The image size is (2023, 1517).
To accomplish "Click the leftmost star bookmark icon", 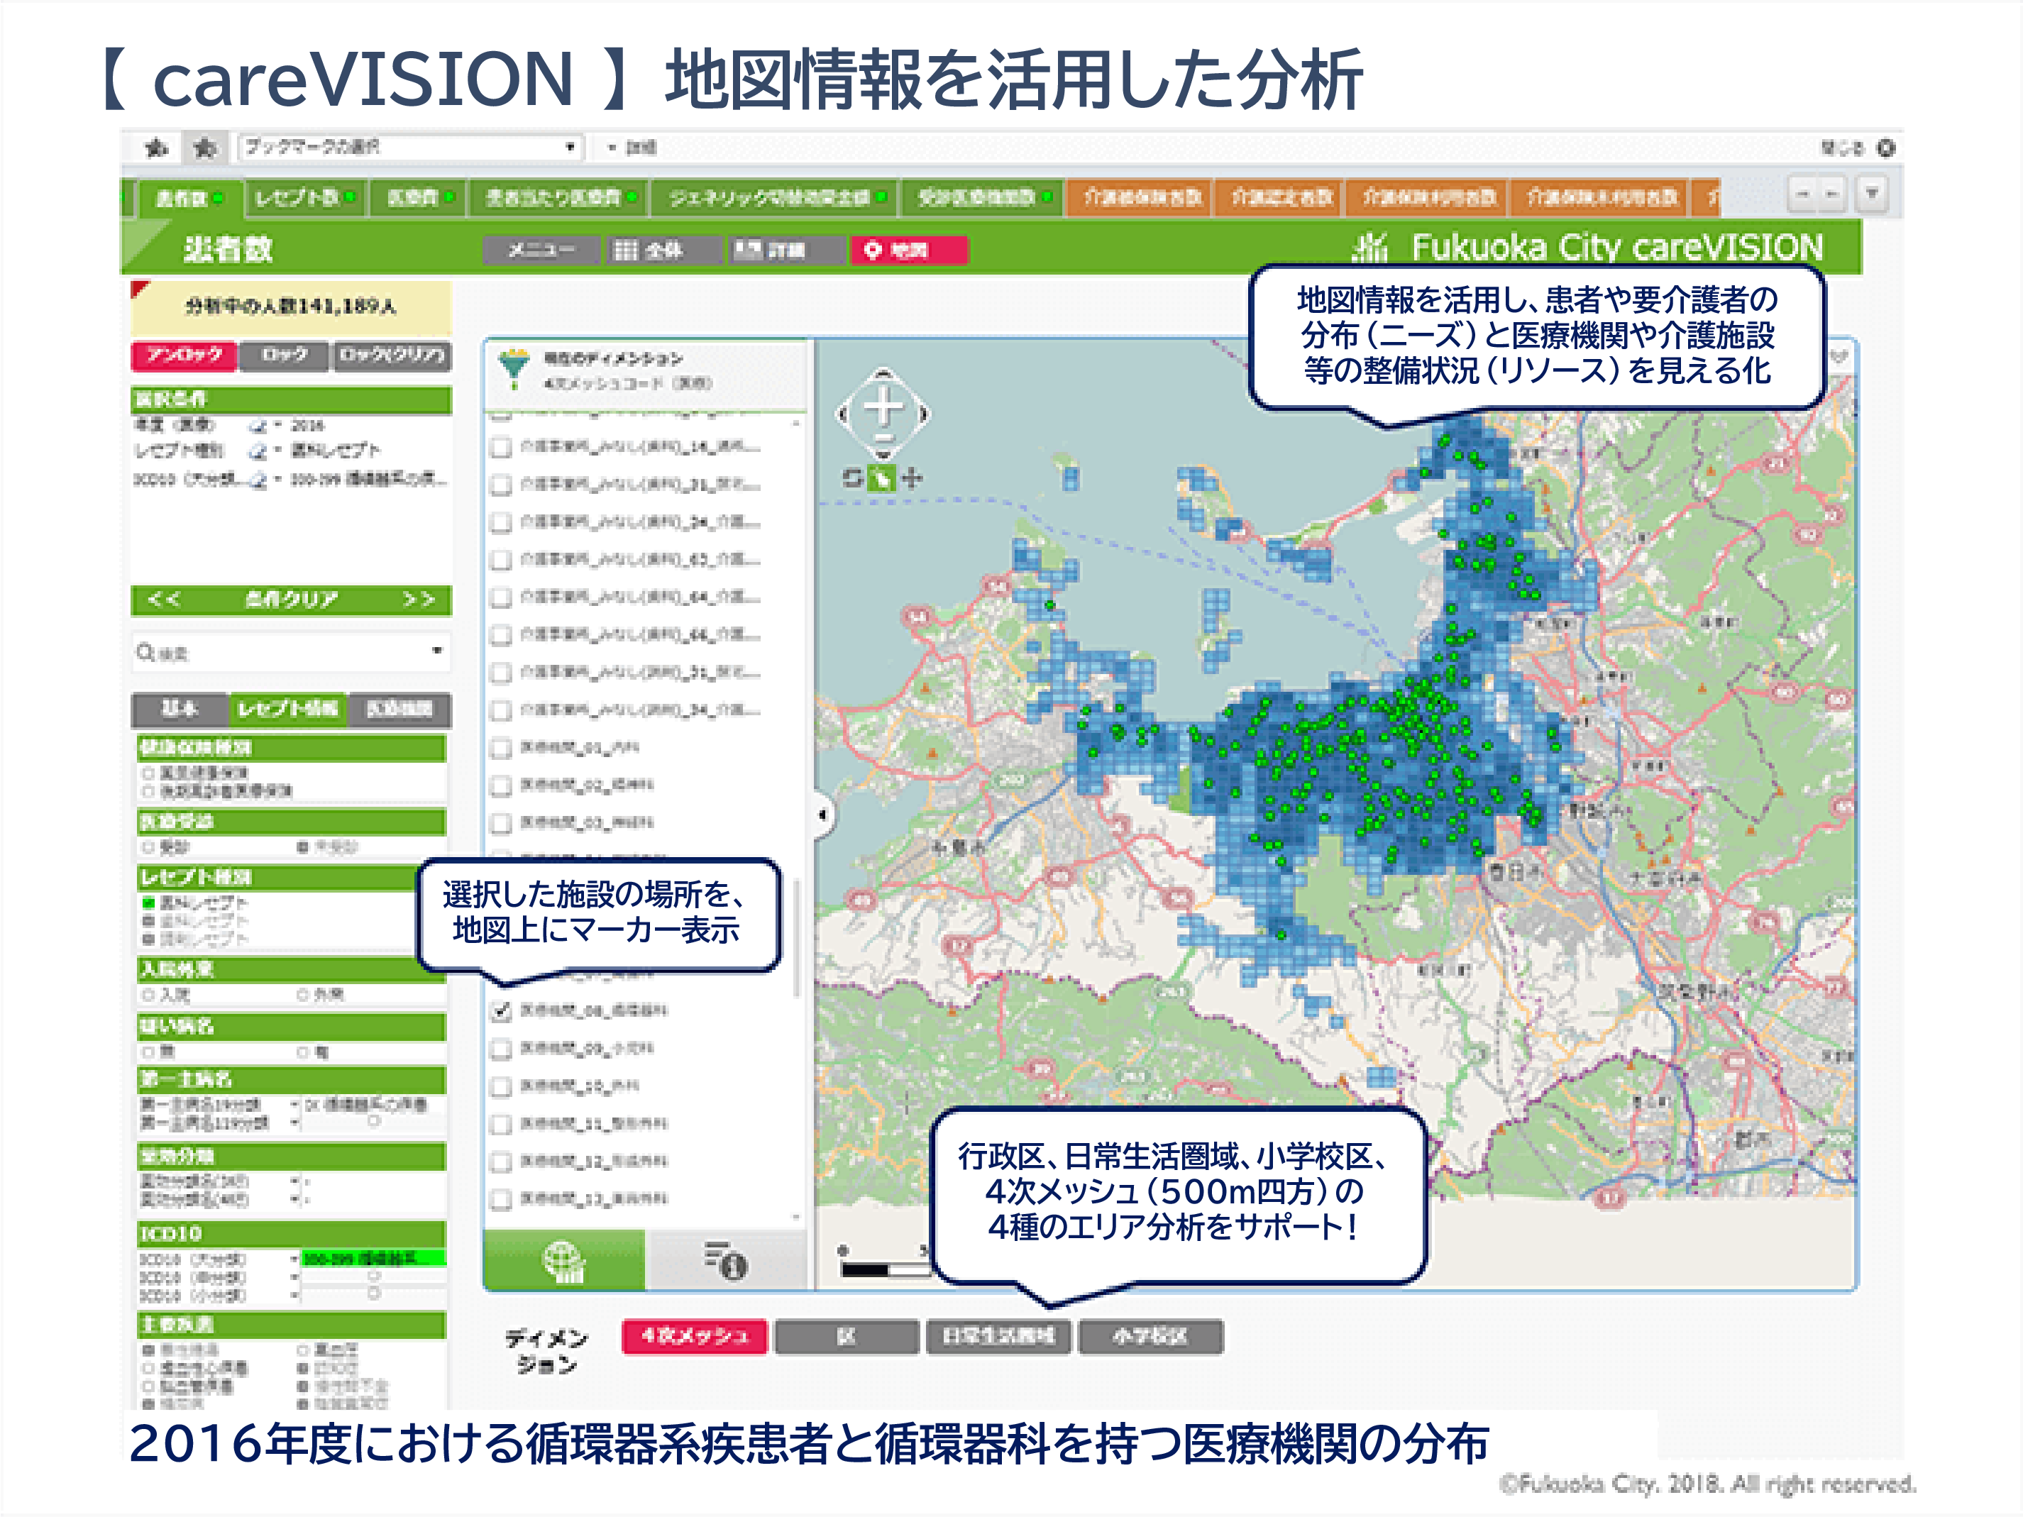I will point(158,147).
